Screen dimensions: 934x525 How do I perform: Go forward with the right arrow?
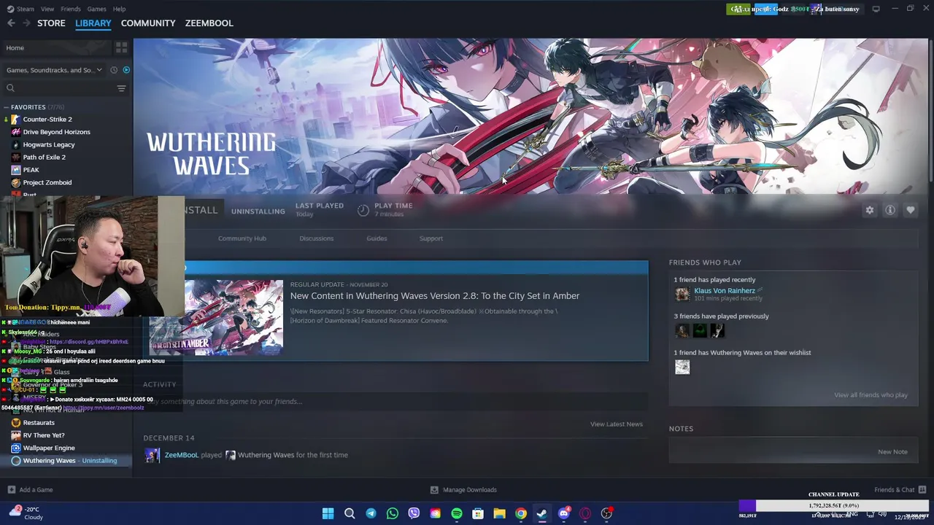point(27,23)
